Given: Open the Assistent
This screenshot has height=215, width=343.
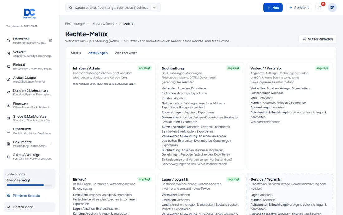Looking at the screenshot, I should pyautogui.click(x=299, y=7).
